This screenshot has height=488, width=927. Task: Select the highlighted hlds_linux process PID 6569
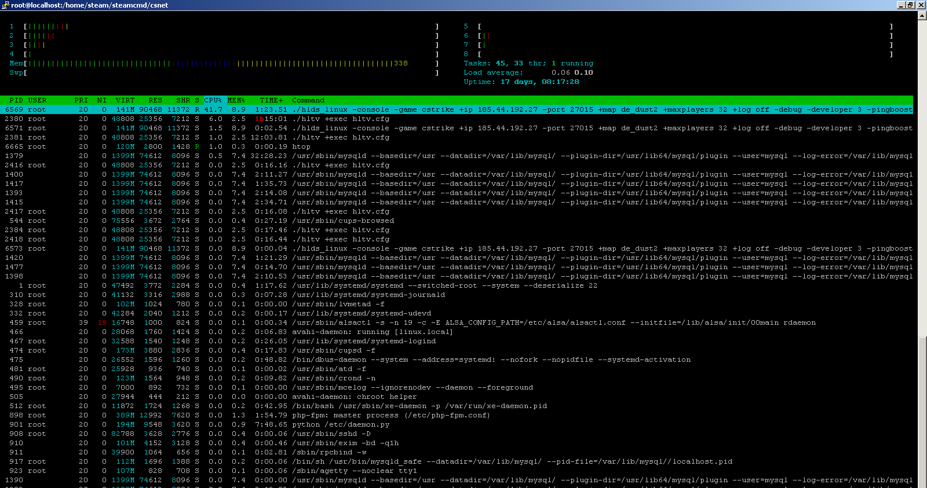457,109
